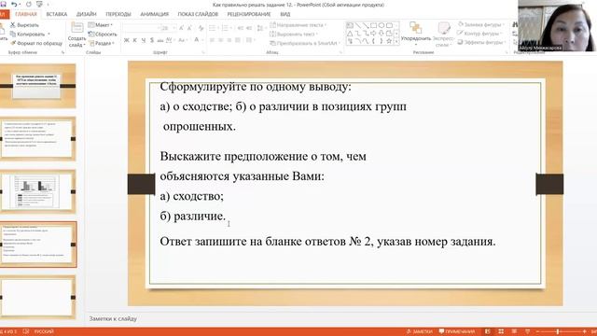Open the font size dropdown
597x336 pixels.
click(174, 28)
